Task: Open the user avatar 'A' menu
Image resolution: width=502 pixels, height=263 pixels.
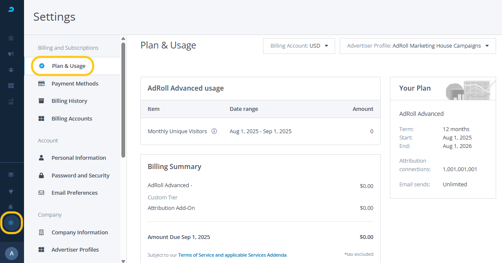Action: (x=11, y=253)
